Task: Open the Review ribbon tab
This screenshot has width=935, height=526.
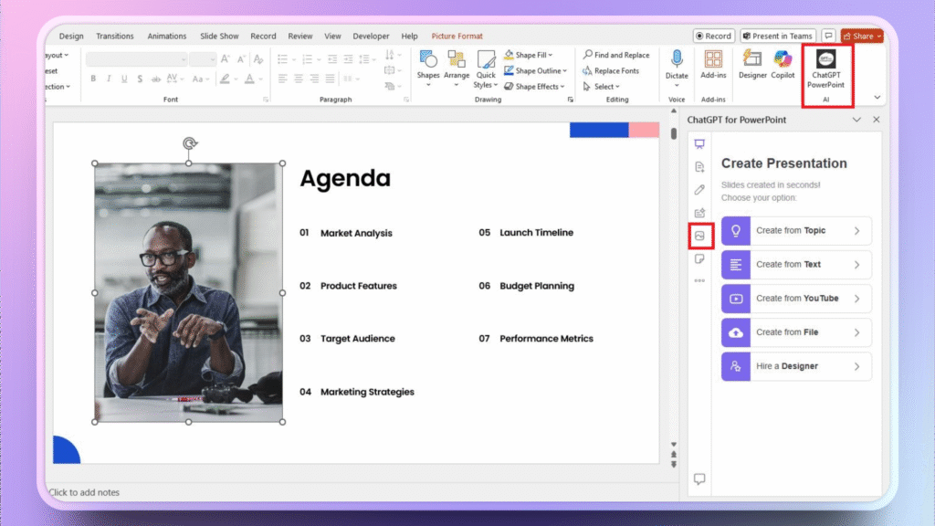Action: 299,36
